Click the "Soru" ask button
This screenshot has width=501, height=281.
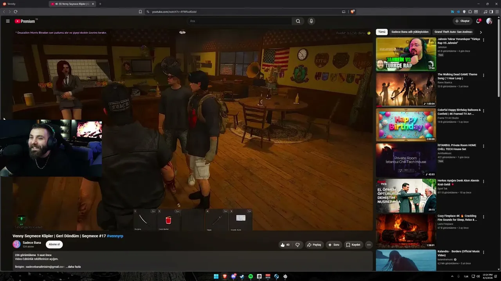point(333,245)
